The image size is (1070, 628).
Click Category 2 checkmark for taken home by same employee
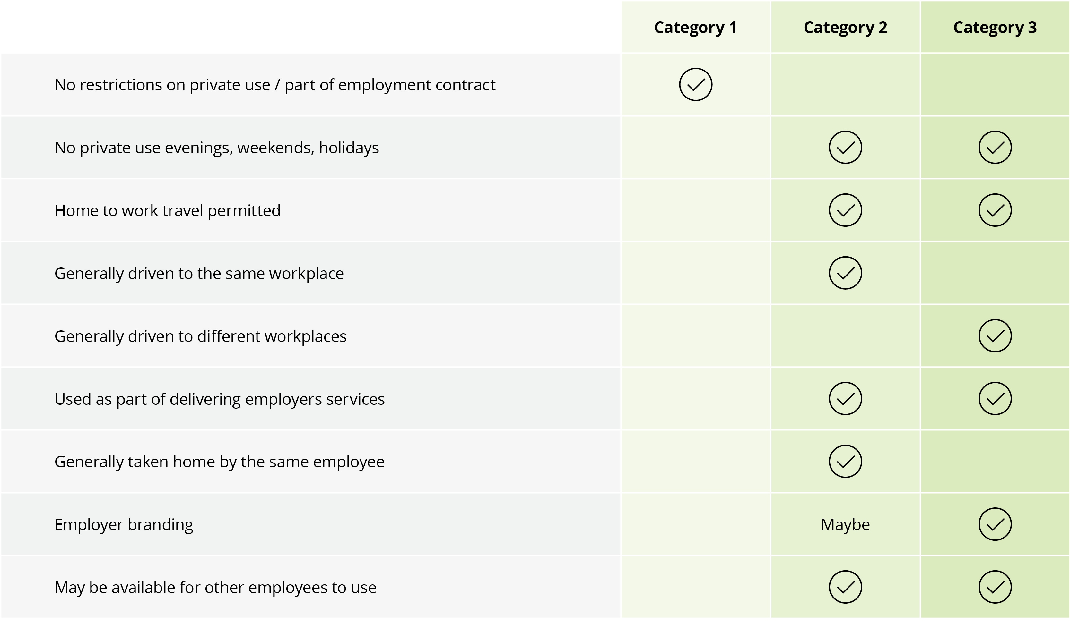(845, 461)
